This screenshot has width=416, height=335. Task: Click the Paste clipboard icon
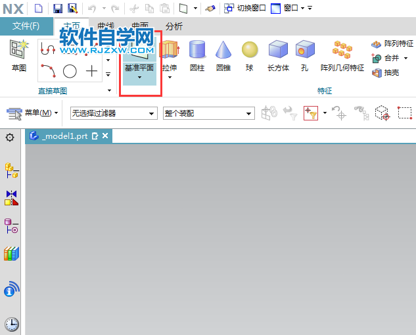pos(164,9)
